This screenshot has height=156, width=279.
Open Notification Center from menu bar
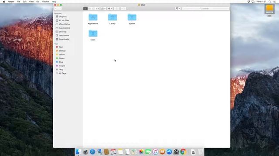tap(275, 2)
